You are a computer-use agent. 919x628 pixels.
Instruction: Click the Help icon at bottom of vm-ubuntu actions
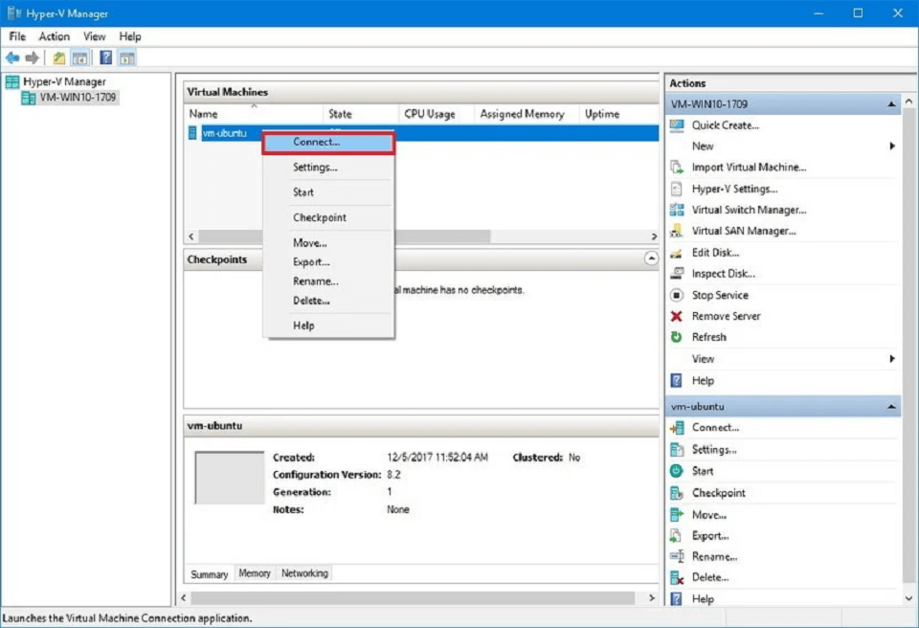coord(677,598)
